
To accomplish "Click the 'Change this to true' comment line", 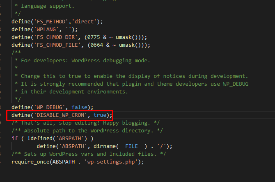I will (131, 76).
